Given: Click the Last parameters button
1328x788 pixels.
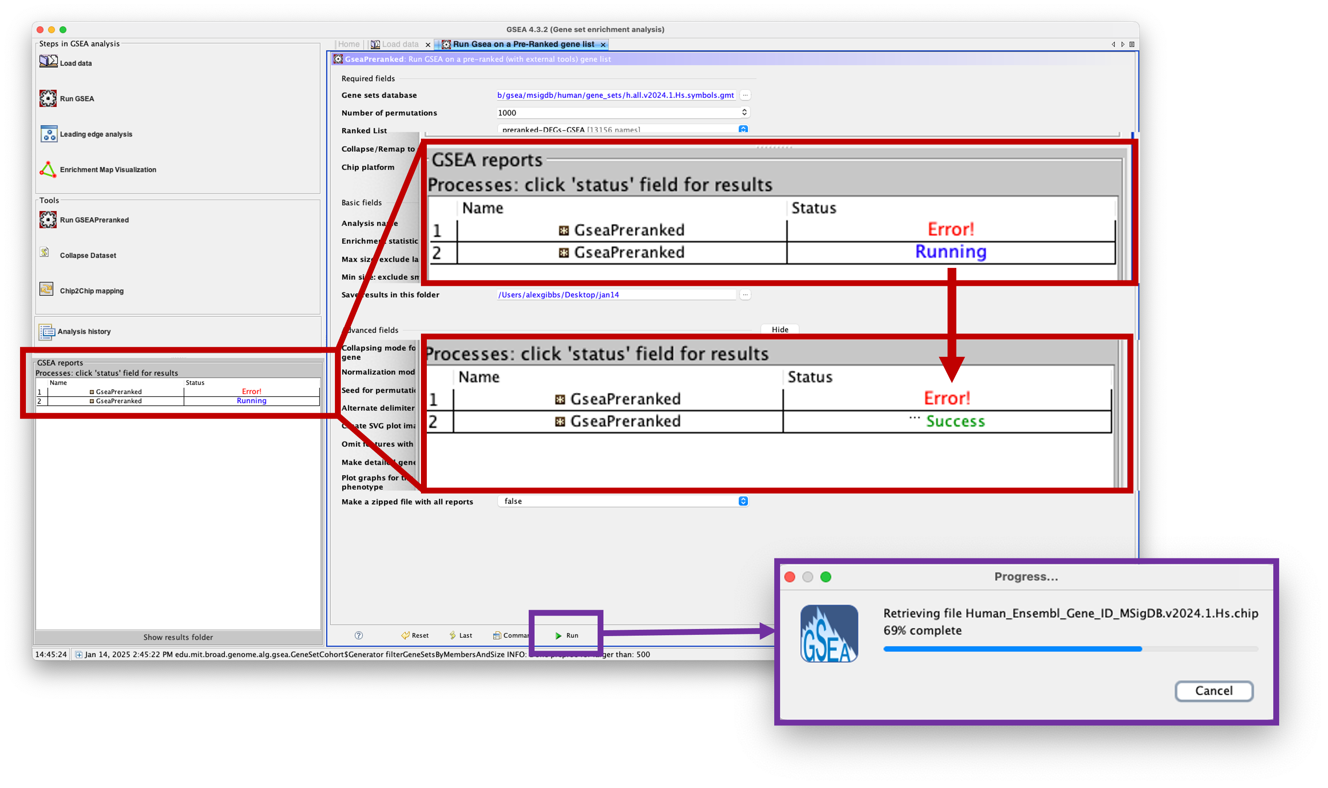Looking at the screenshot, I should tap(461, 635).
